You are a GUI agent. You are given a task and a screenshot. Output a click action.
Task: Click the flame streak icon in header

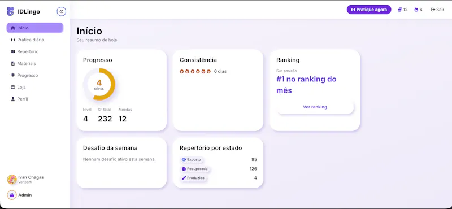click(416, 10)
